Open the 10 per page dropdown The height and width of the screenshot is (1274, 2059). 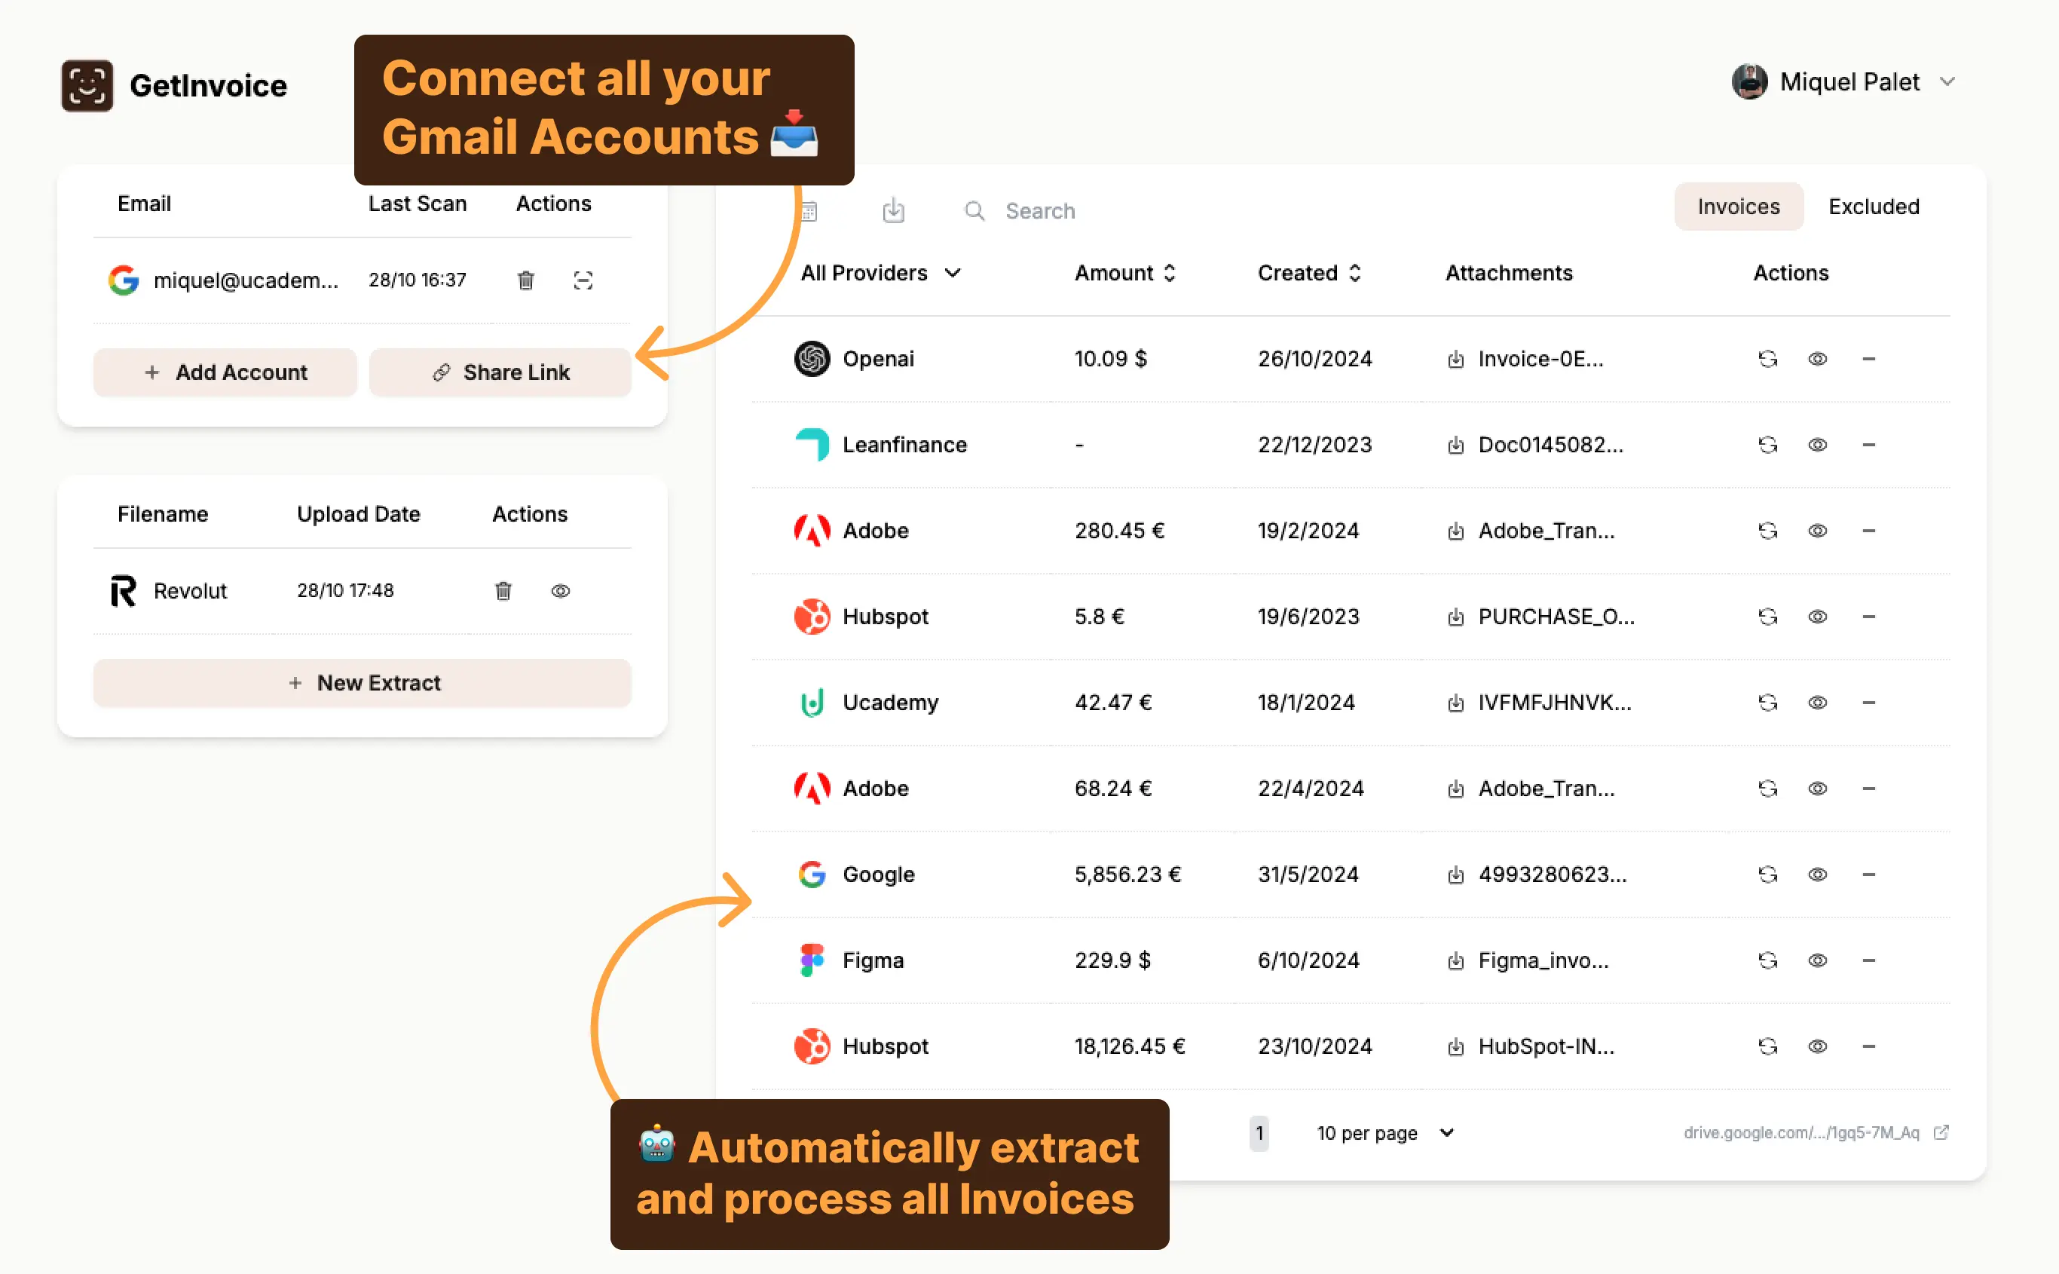tap(1384, 1133)
